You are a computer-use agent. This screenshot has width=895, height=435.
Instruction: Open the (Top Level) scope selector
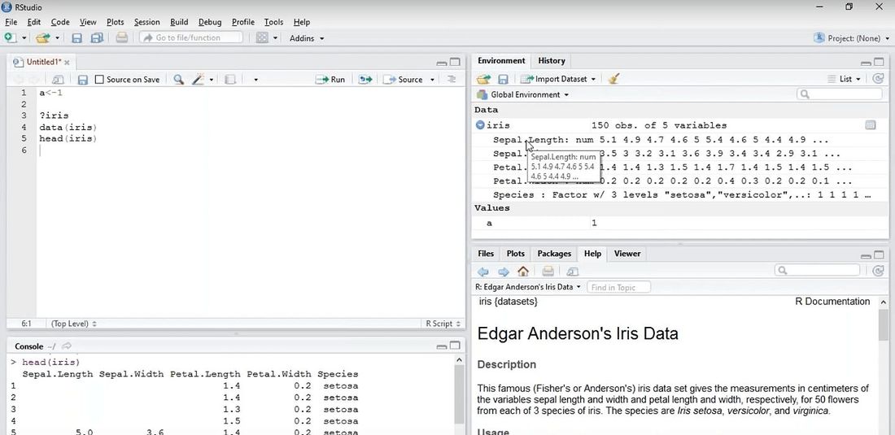coord(73,324)
